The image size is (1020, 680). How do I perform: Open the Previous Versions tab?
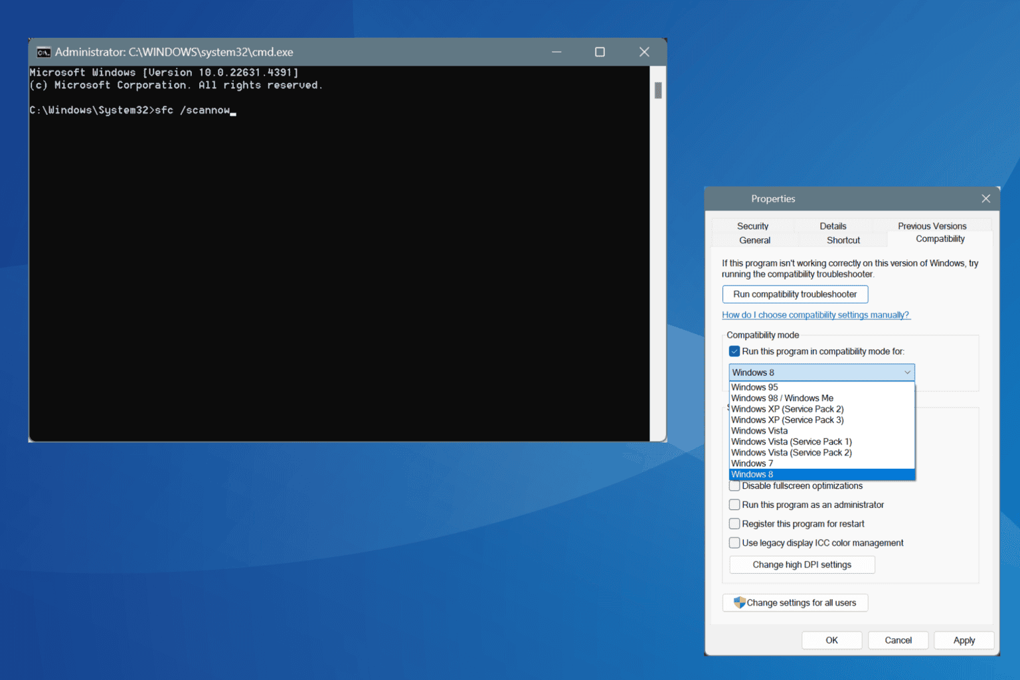pos(932,226)
